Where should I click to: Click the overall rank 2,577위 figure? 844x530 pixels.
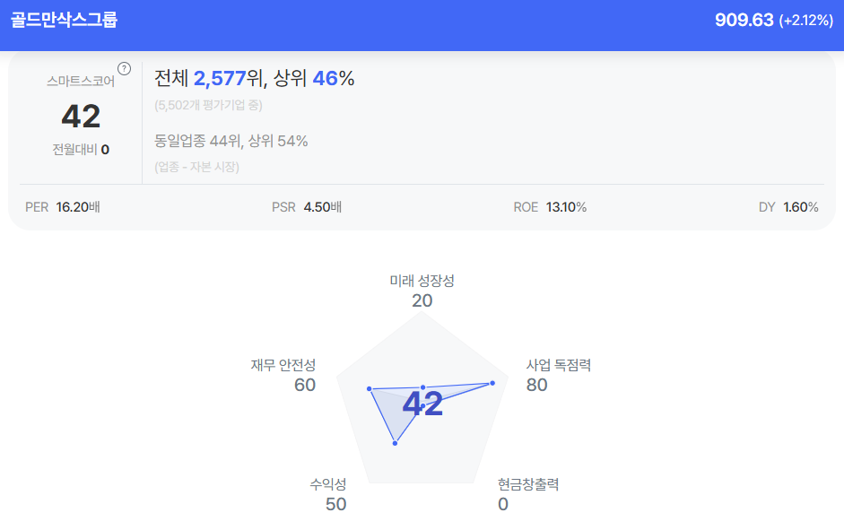227,79
